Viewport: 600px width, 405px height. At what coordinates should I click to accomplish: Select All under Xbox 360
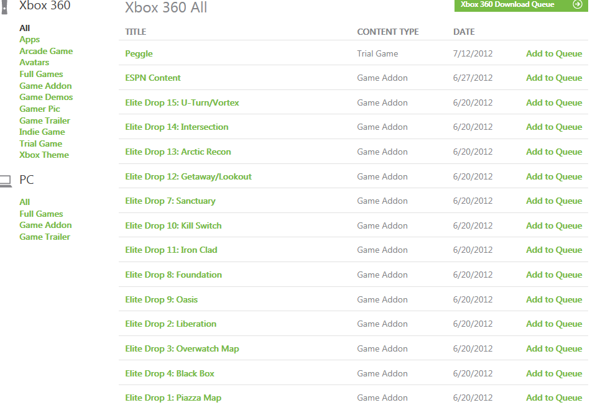24,28
